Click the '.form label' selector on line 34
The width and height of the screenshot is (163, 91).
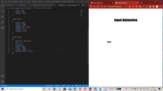point(17,37)
